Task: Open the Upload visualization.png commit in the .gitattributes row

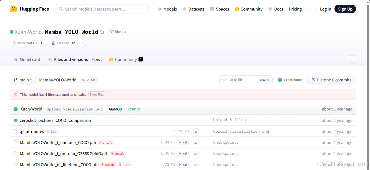Action: click(241, 131)
